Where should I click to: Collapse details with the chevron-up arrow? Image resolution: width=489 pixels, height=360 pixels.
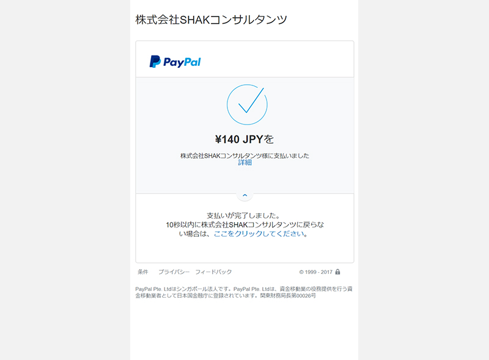[x=245, y=195]
